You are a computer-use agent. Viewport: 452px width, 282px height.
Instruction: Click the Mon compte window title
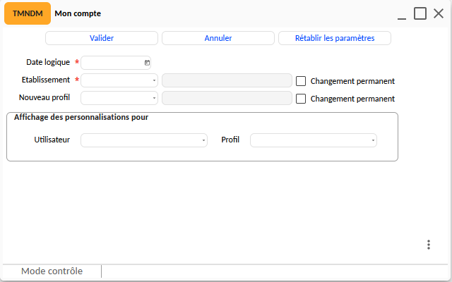click(x=78, y=13)
